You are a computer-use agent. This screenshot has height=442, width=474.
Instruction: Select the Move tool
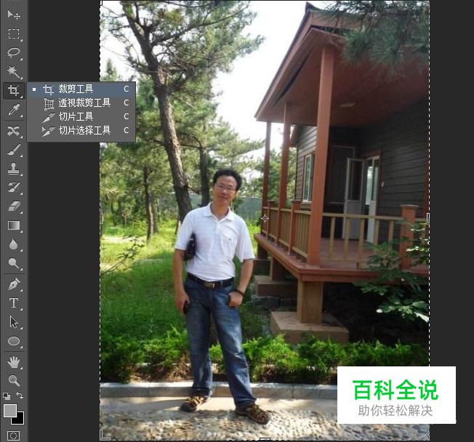pos(14,15)
